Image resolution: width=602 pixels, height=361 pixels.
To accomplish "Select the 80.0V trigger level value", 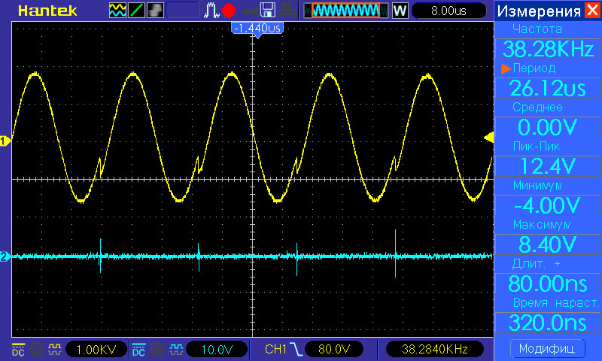I will coord(334,349).
